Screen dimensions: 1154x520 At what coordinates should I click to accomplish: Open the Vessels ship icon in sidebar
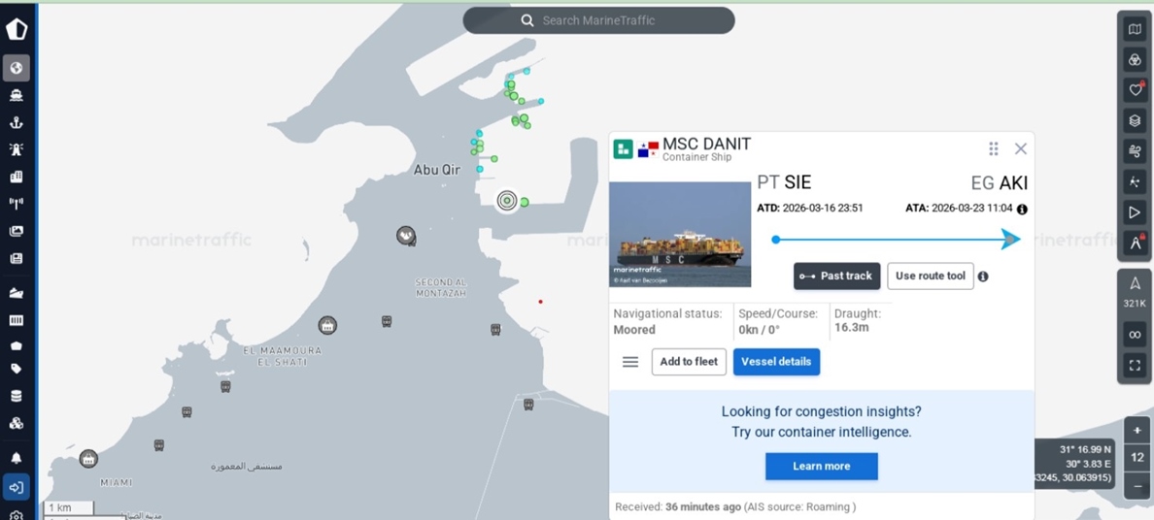coord(17,96)
